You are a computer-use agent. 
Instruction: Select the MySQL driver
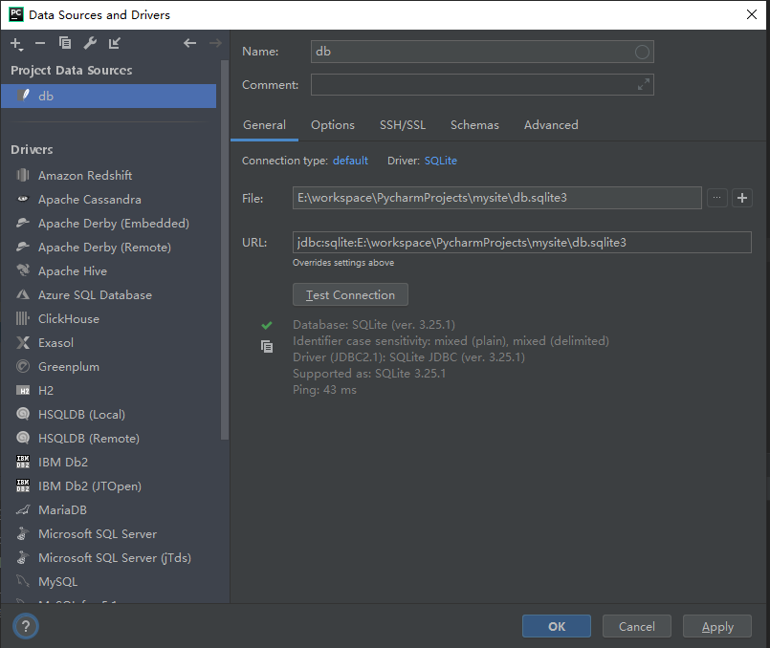tap(58, 581)
